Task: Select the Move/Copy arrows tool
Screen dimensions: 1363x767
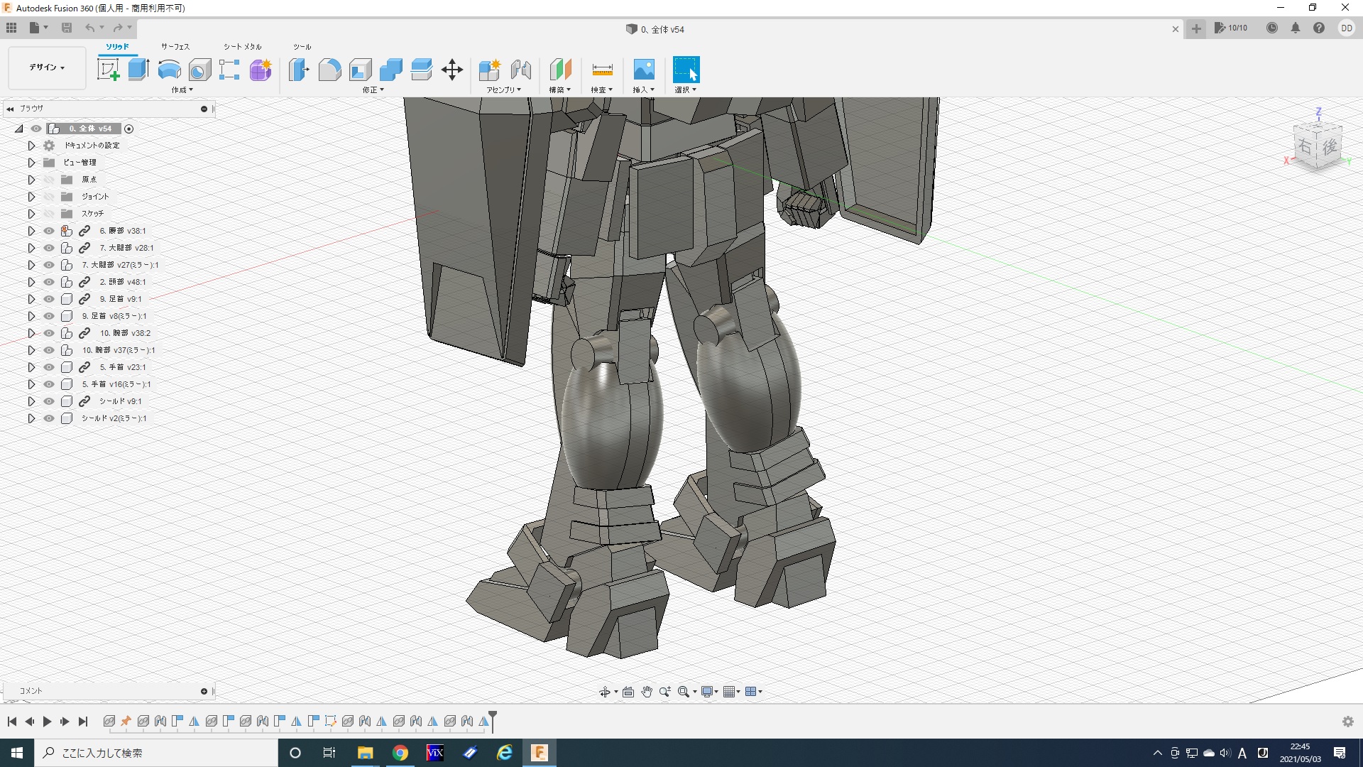Action: (x=451, y=70)
